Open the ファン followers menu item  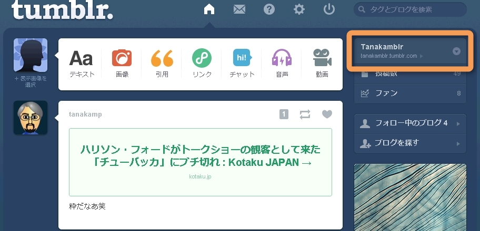[x=410, y=93]
